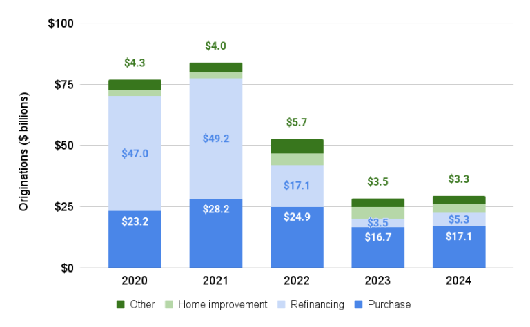Click the dark green Other legend swatch
The width and height of the screenshot is (530, 327).
point(120,304)
